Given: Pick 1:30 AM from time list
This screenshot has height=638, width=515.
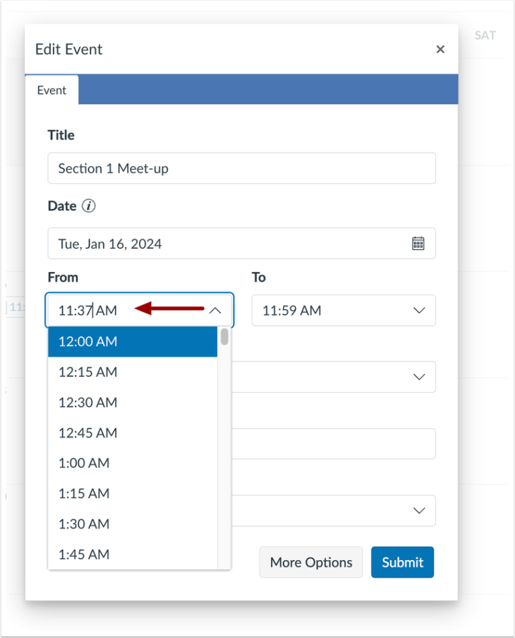Looking at the screenshot, I should coord(133,524).
